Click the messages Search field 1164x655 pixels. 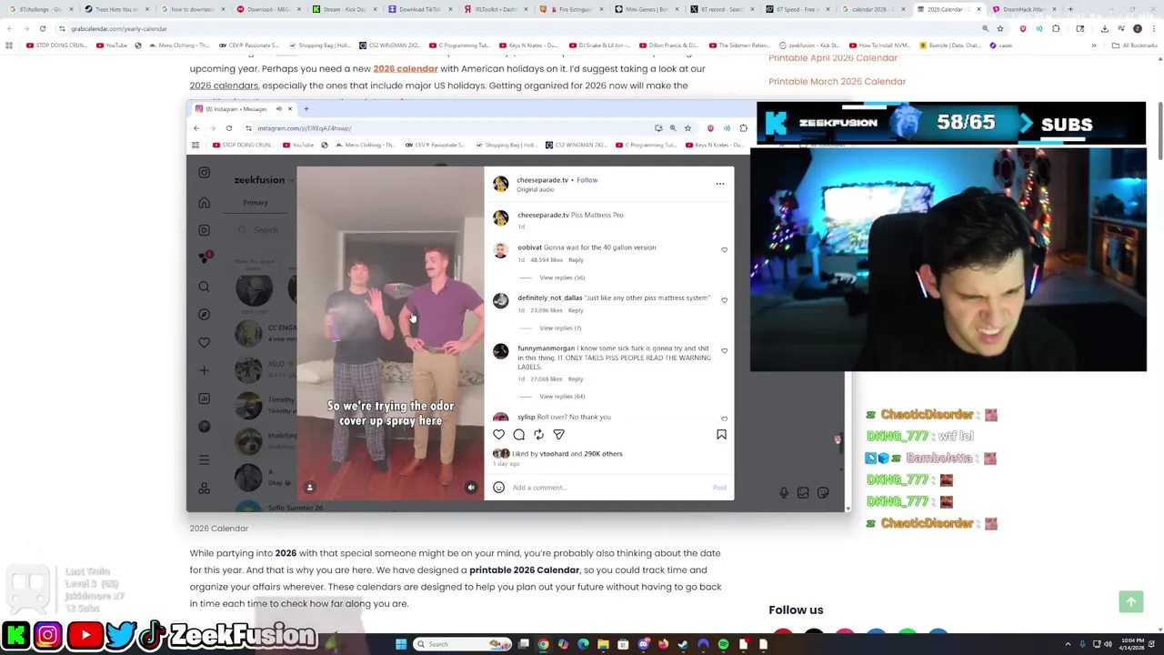266,229
